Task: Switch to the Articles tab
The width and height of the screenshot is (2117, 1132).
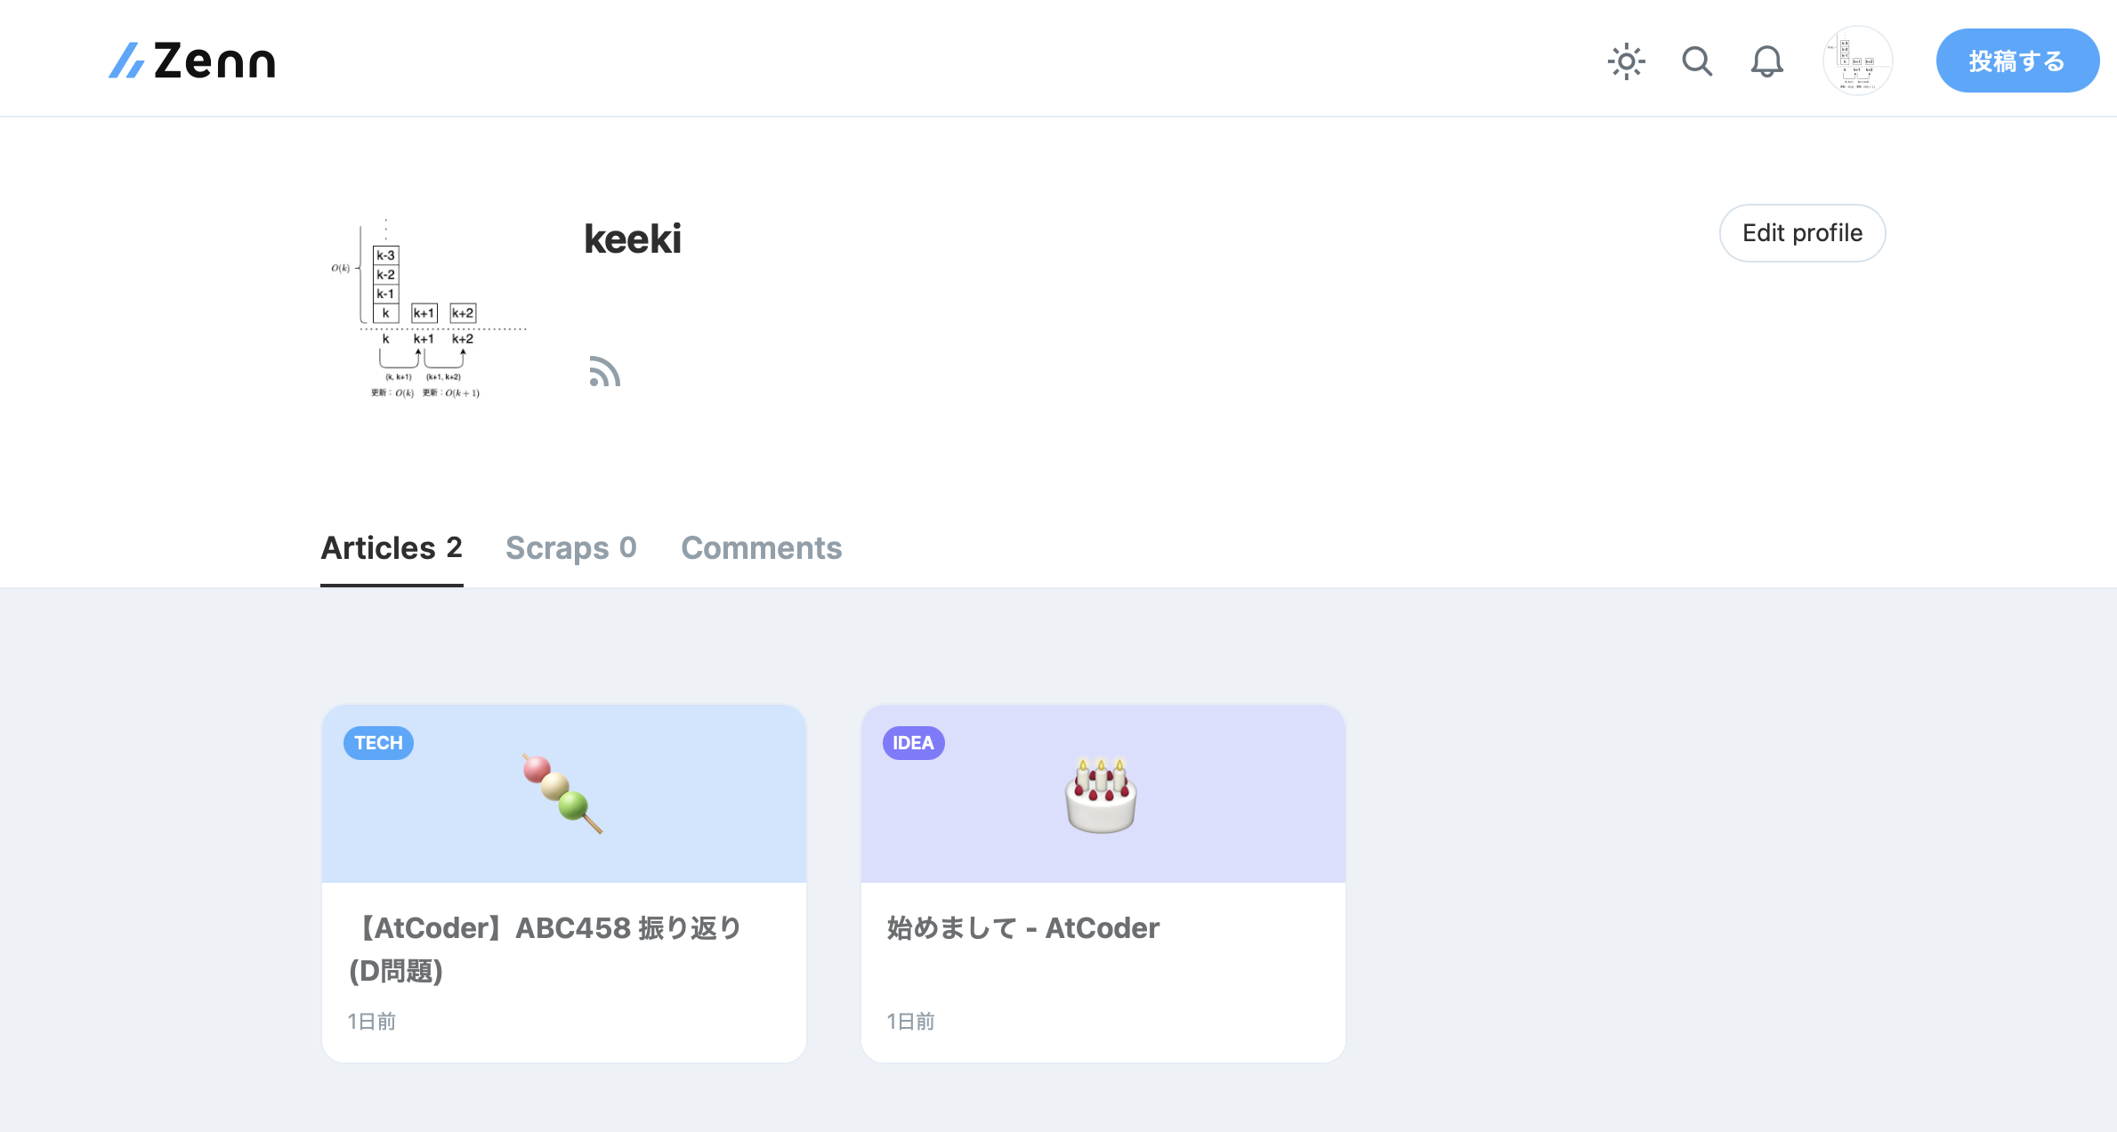Action: point(392,548)
